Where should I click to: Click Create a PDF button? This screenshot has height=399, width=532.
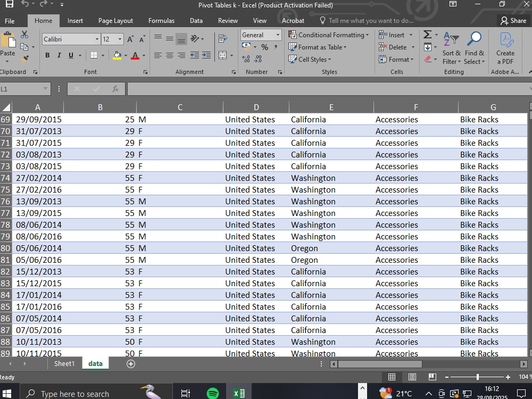click(505, 48)
